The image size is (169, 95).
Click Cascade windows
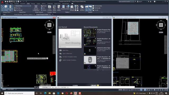coord(95,10)
